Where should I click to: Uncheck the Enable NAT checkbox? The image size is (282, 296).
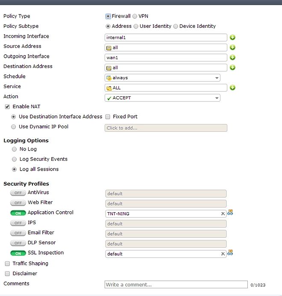coord(7,107)
